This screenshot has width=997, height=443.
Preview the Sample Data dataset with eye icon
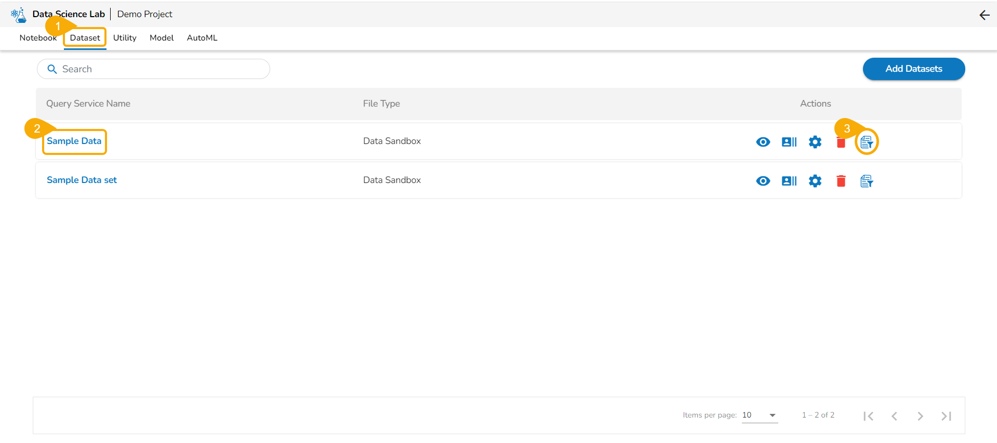point(763,142)
